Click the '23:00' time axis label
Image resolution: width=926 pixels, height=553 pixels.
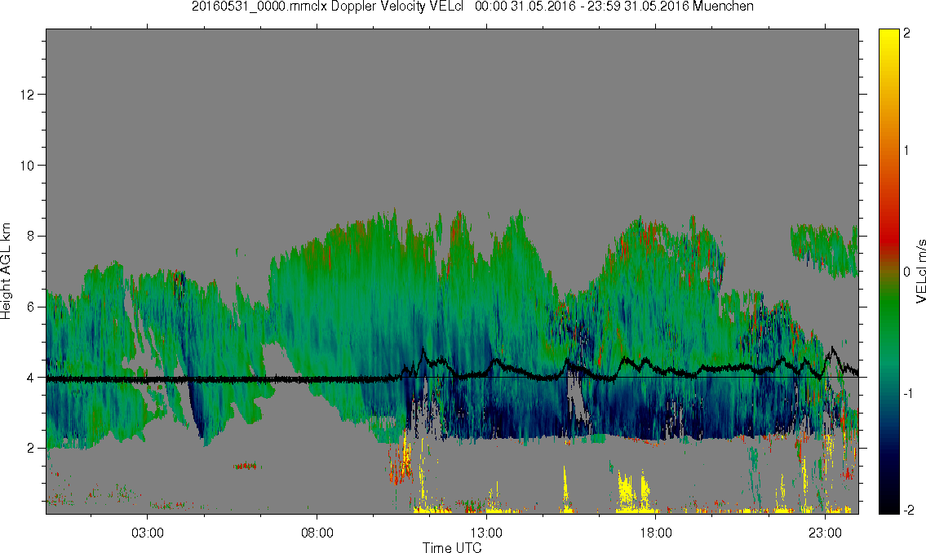click(825, 533)
